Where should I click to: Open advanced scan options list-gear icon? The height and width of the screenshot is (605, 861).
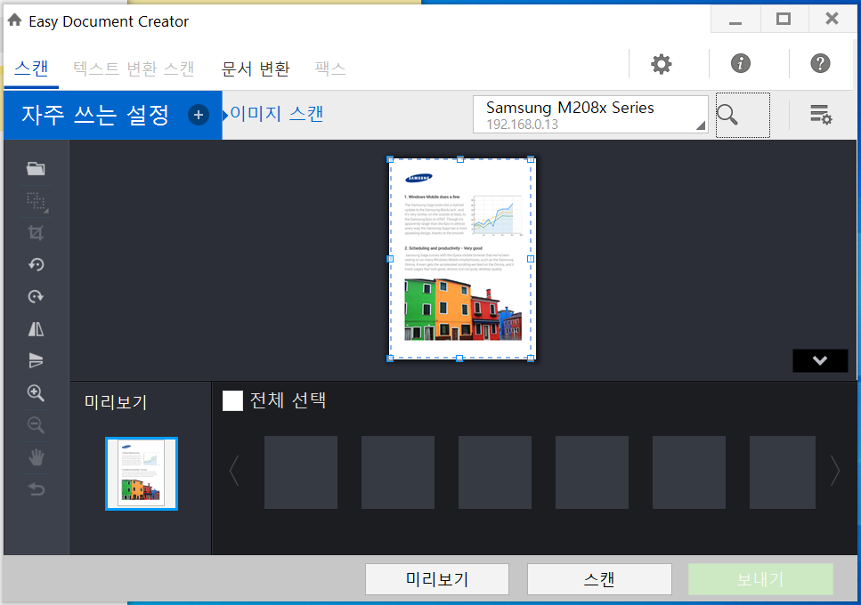821,115
